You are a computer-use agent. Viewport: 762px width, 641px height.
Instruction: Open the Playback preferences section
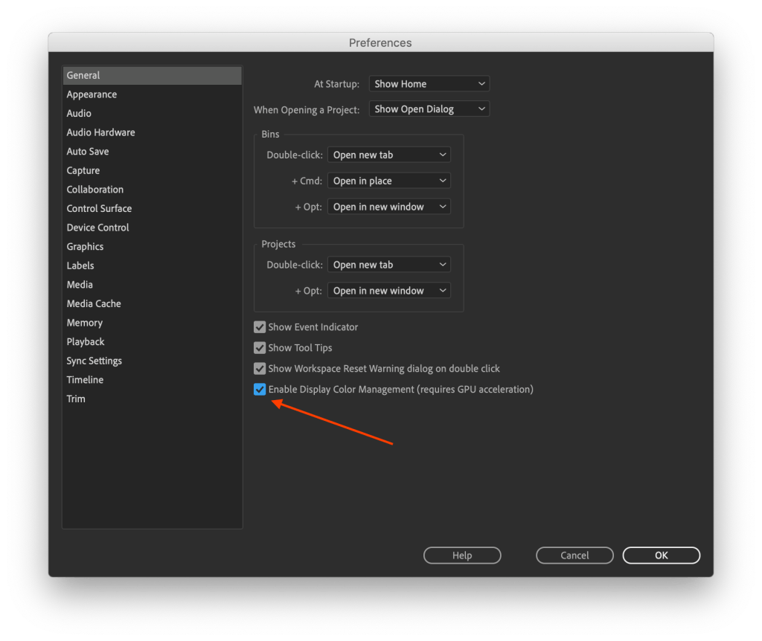click(86, 342)
